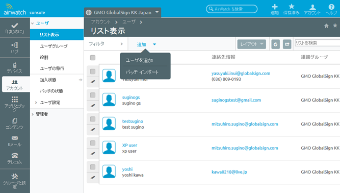Edit yasuyuki.inui user with pencil icon
The height and width of the screenshot is (193, 340).
pos(93,82)
